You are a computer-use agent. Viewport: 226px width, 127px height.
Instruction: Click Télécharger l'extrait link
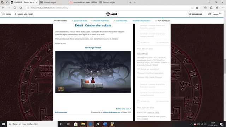click(93, 48)
